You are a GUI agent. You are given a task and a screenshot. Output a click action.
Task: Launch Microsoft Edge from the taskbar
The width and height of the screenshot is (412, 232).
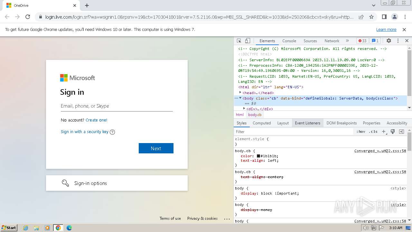coord(69,228)
